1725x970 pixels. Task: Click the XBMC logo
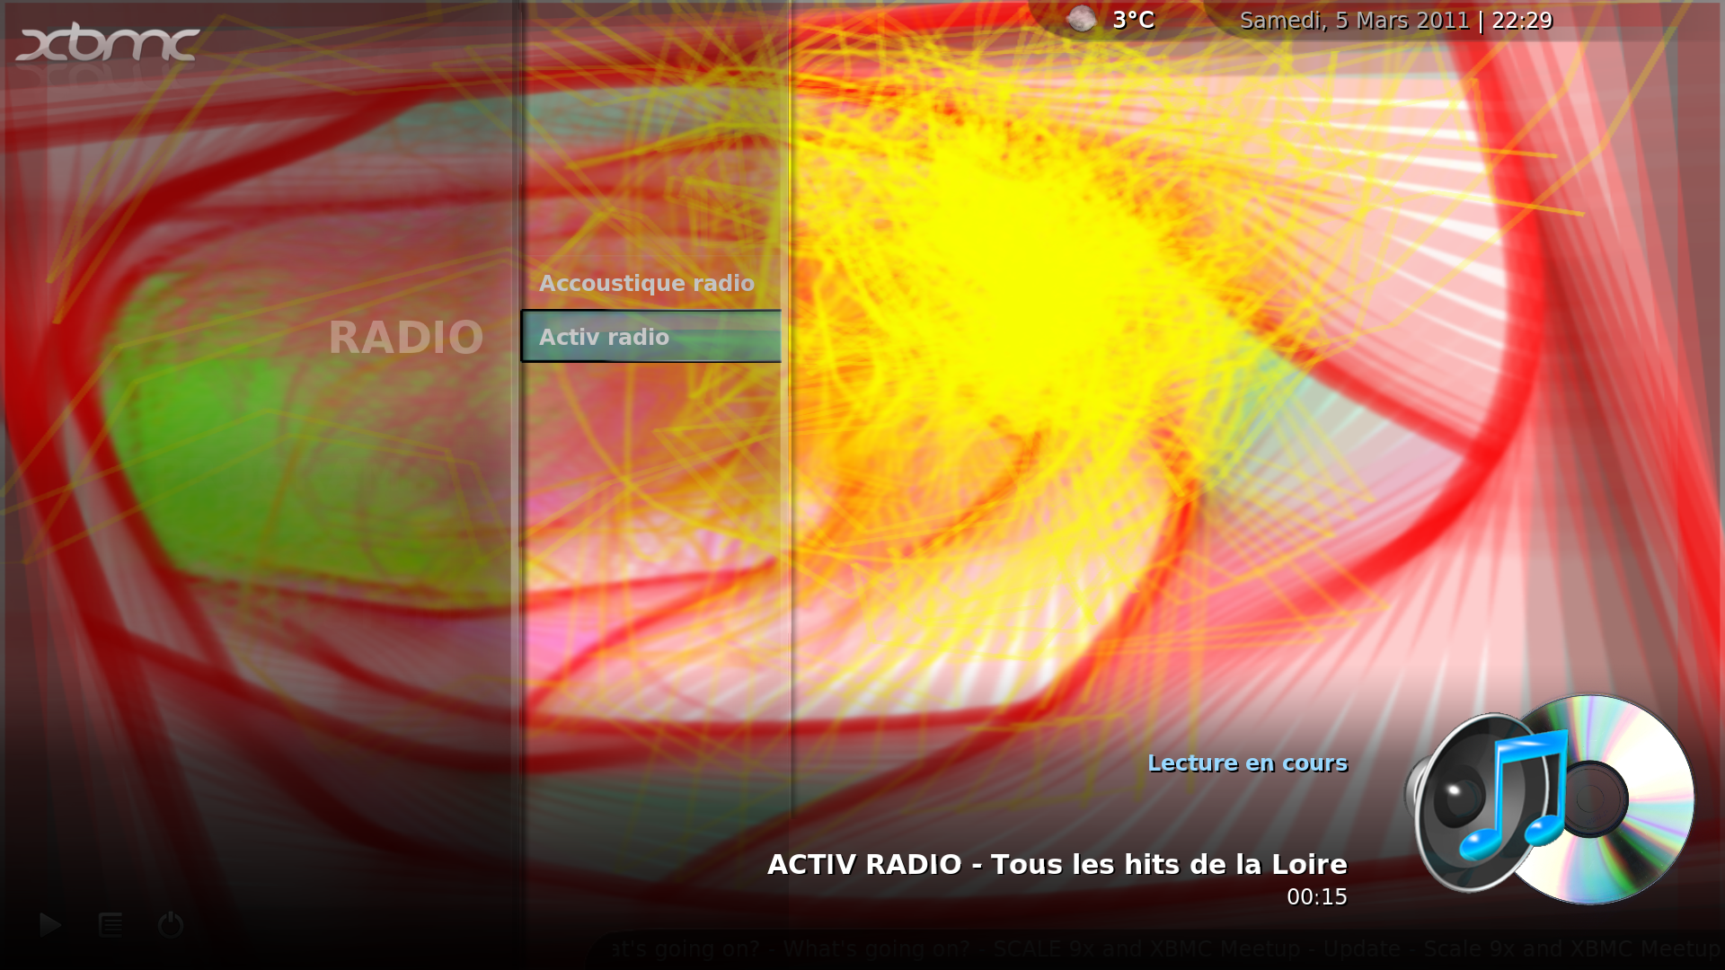tap(108, 43)
